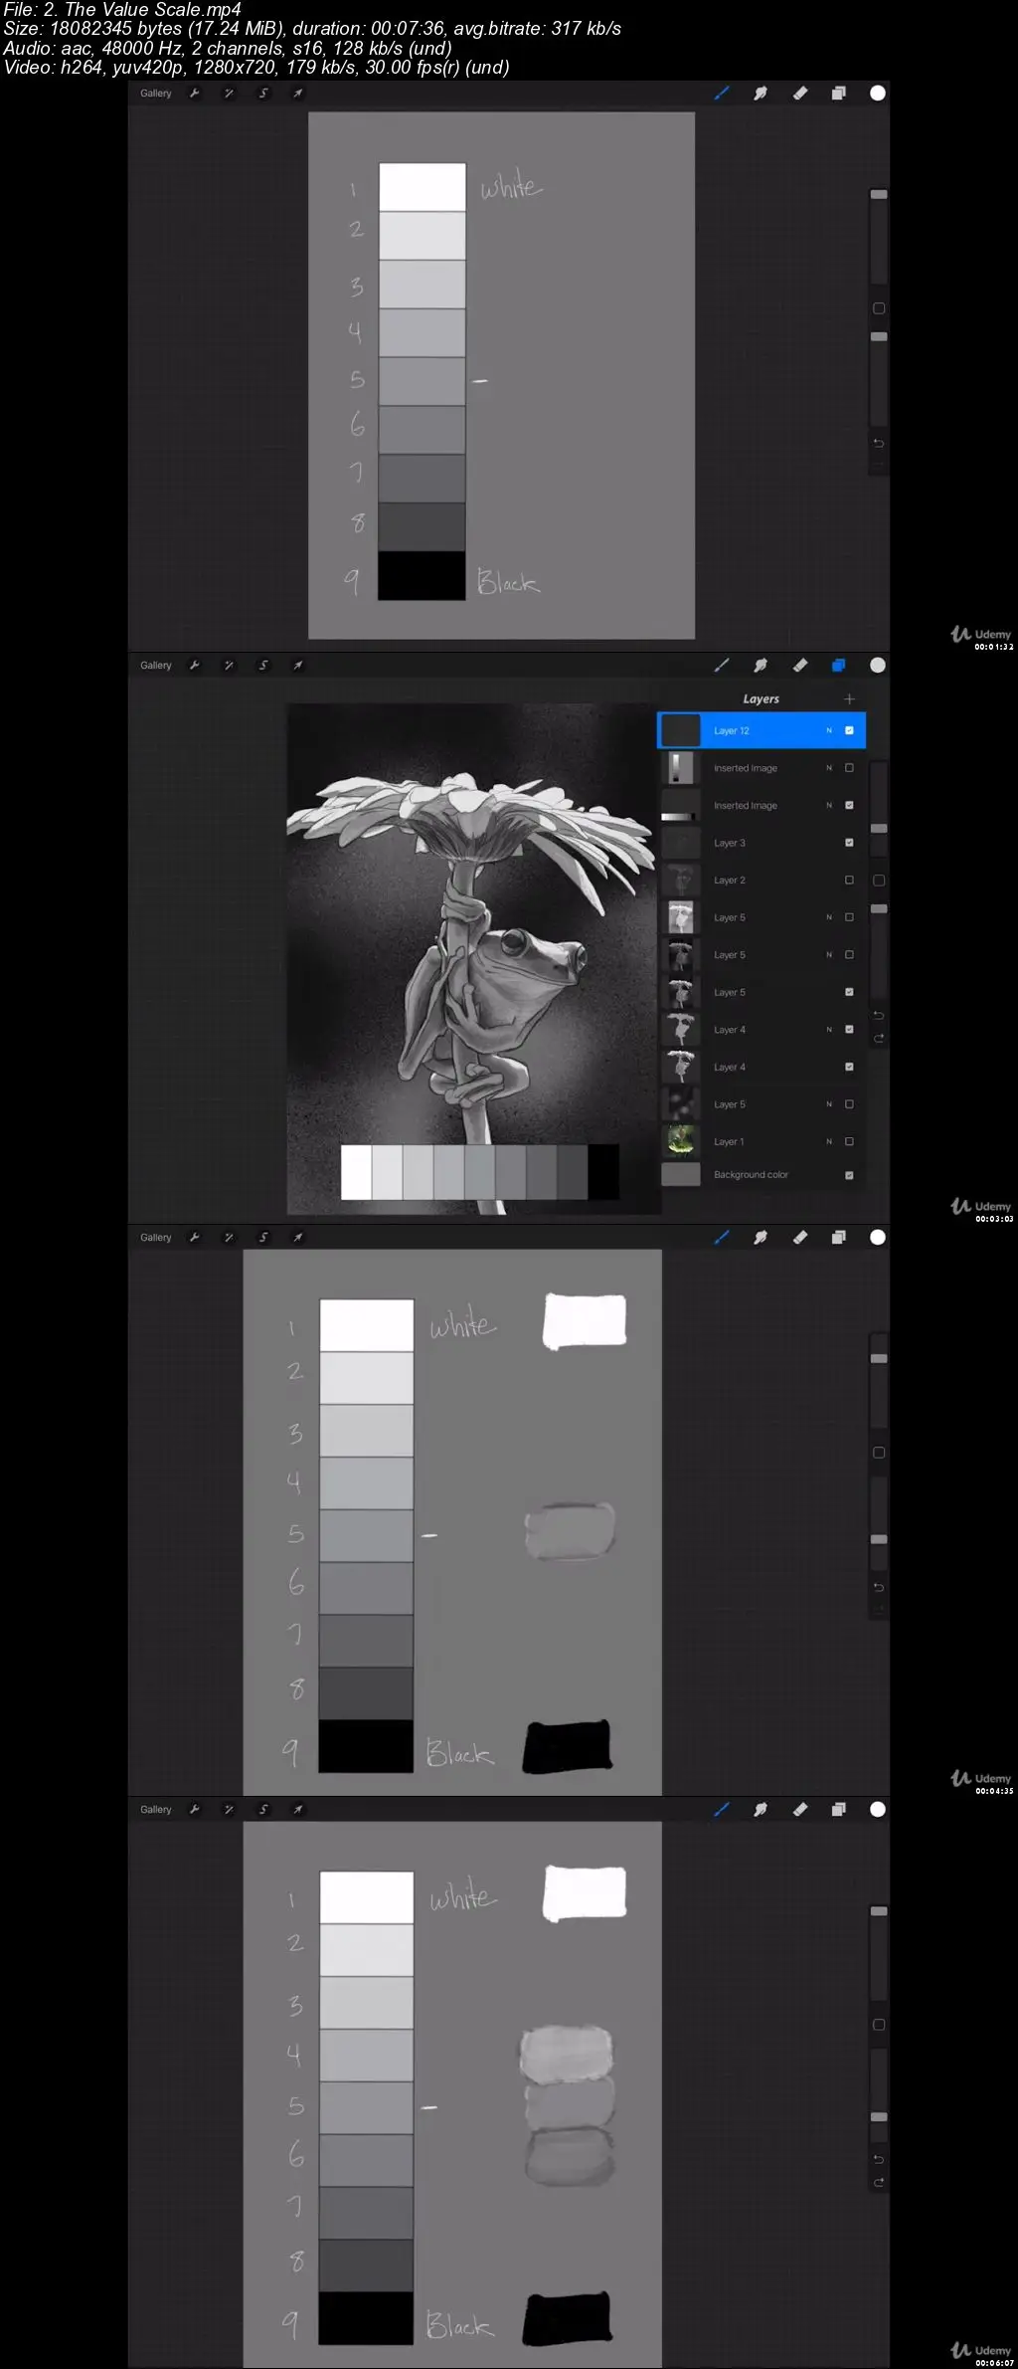Image resolution: width=1018 pixels, height=2369 pixels.
Task: Activate Transform arrow in the 00:01:32 frame
Action: pyautogui.click(x=297, y=94)
